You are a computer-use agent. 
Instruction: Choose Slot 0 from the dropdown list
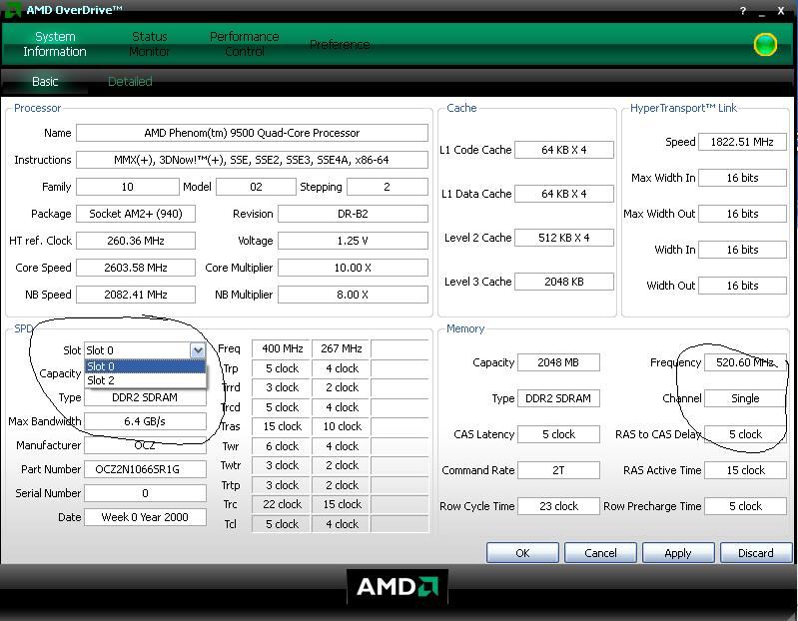145,366
